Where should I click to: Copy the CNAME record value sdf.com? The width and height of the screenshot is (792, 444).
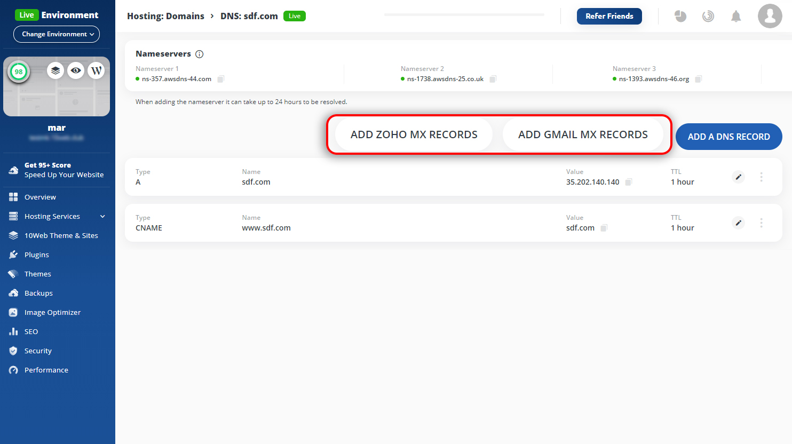(x=604, y=228)
